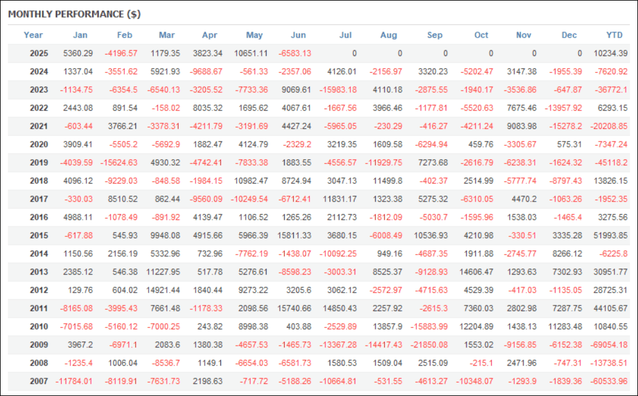The image size is (638, 396).
Task: Click the 2009 YTD value -69054.18
Action: click(x=609, y=345)
